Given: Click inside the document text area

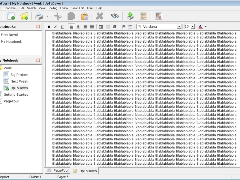Looking at the screenshot, I should 143,99.
